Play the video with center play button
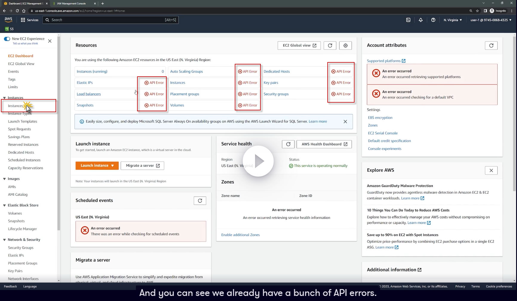Viewport: 517px width, 301px height. point(258,161)
